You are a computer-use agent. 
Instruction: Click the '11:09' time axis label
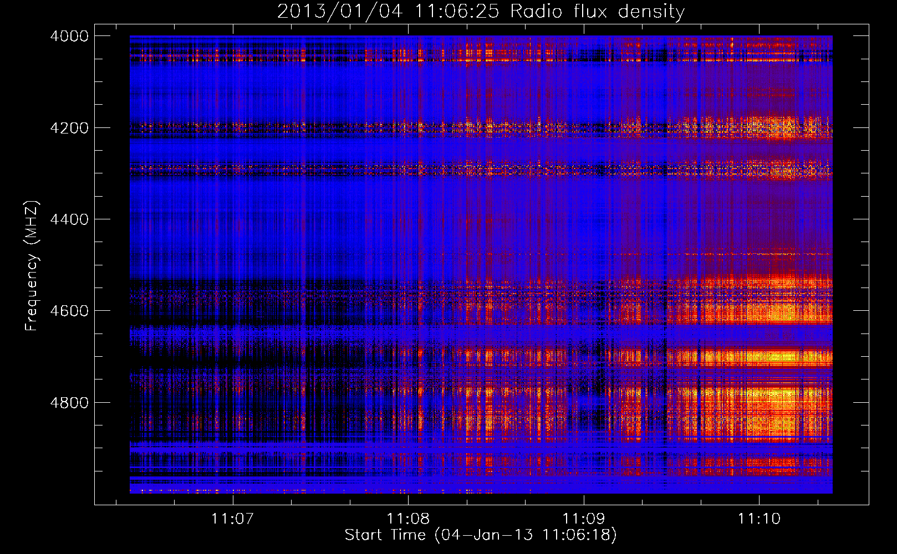tap(583, 519)
